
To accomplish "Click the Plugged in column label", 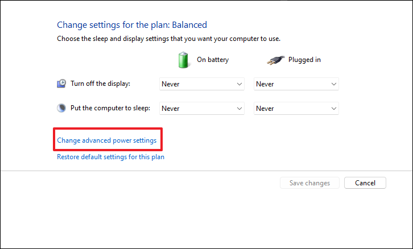I will pos(304,60).
